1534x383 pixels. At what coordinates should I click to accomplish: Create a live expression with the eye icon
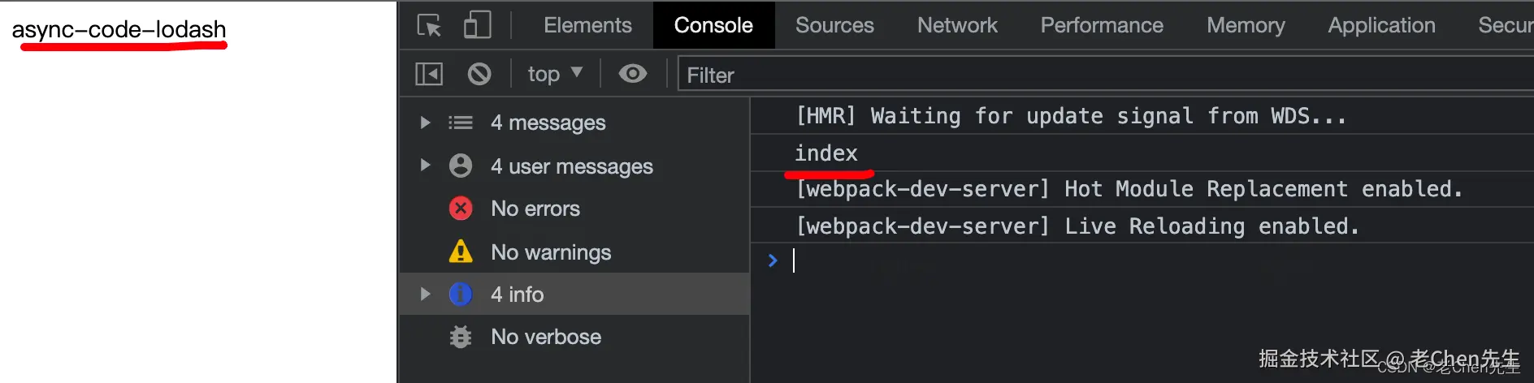pos(632,75)
